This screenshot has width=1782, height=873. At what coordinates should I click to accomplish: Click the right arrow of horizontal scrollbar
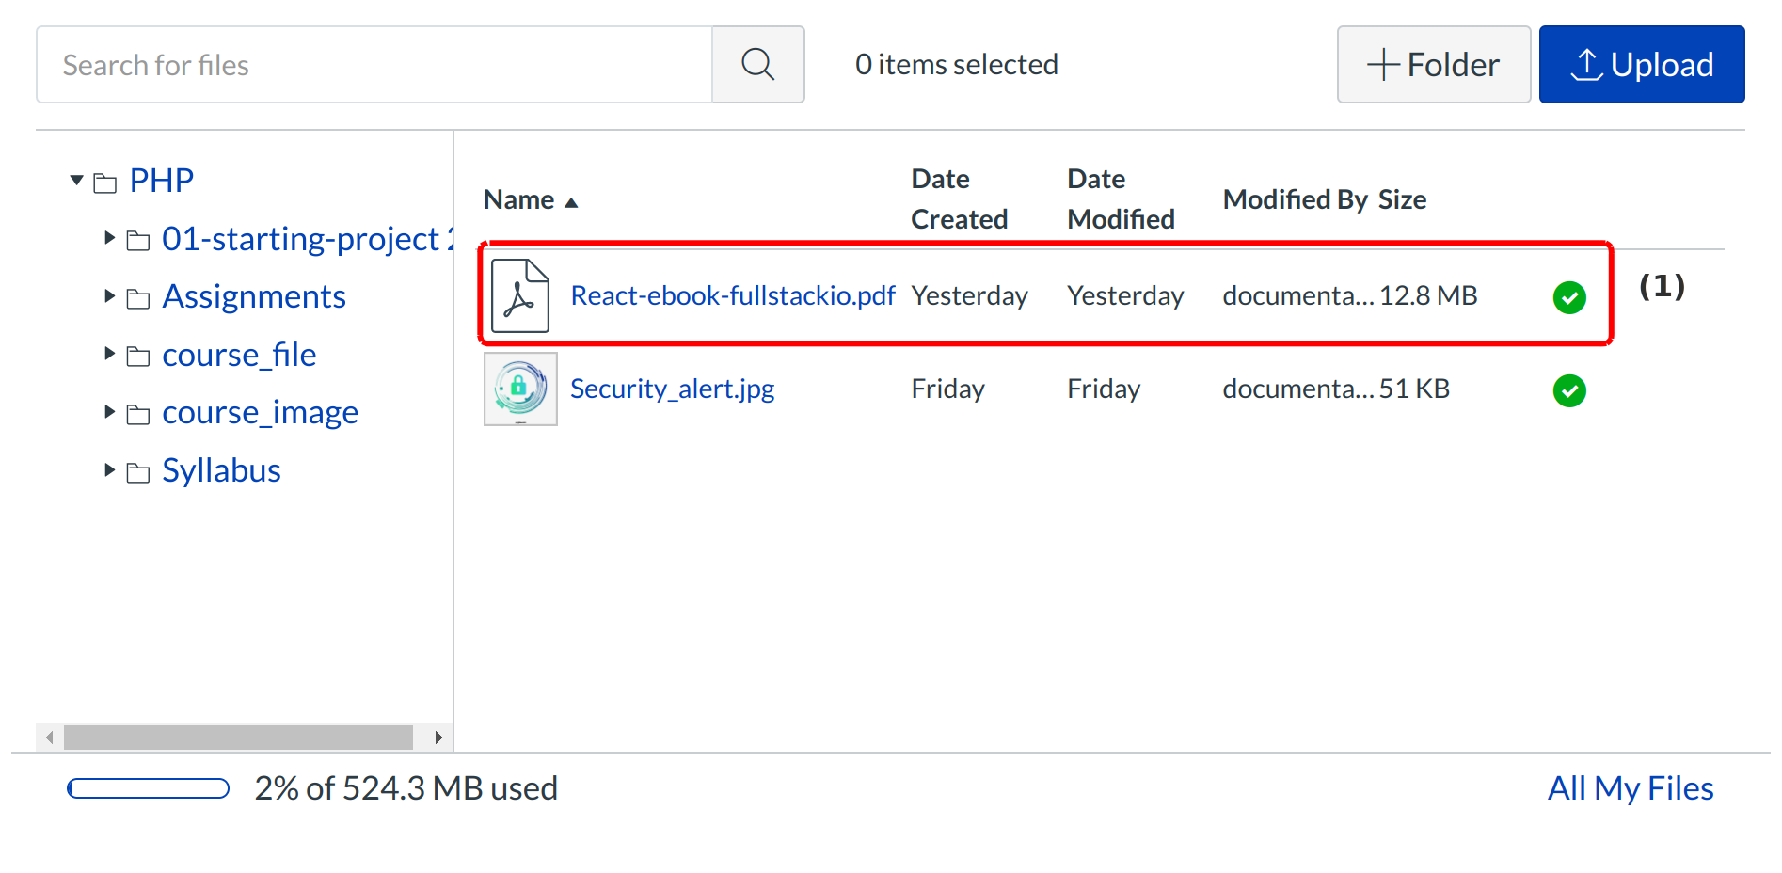click(438, 738)
